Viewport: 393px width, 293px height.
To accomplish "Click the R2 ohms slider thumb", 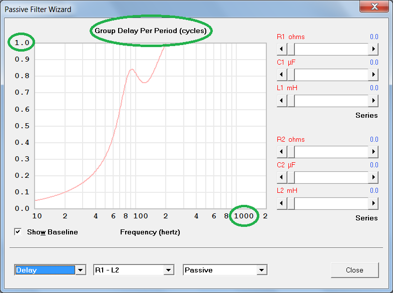I will (x=291, y=152).
